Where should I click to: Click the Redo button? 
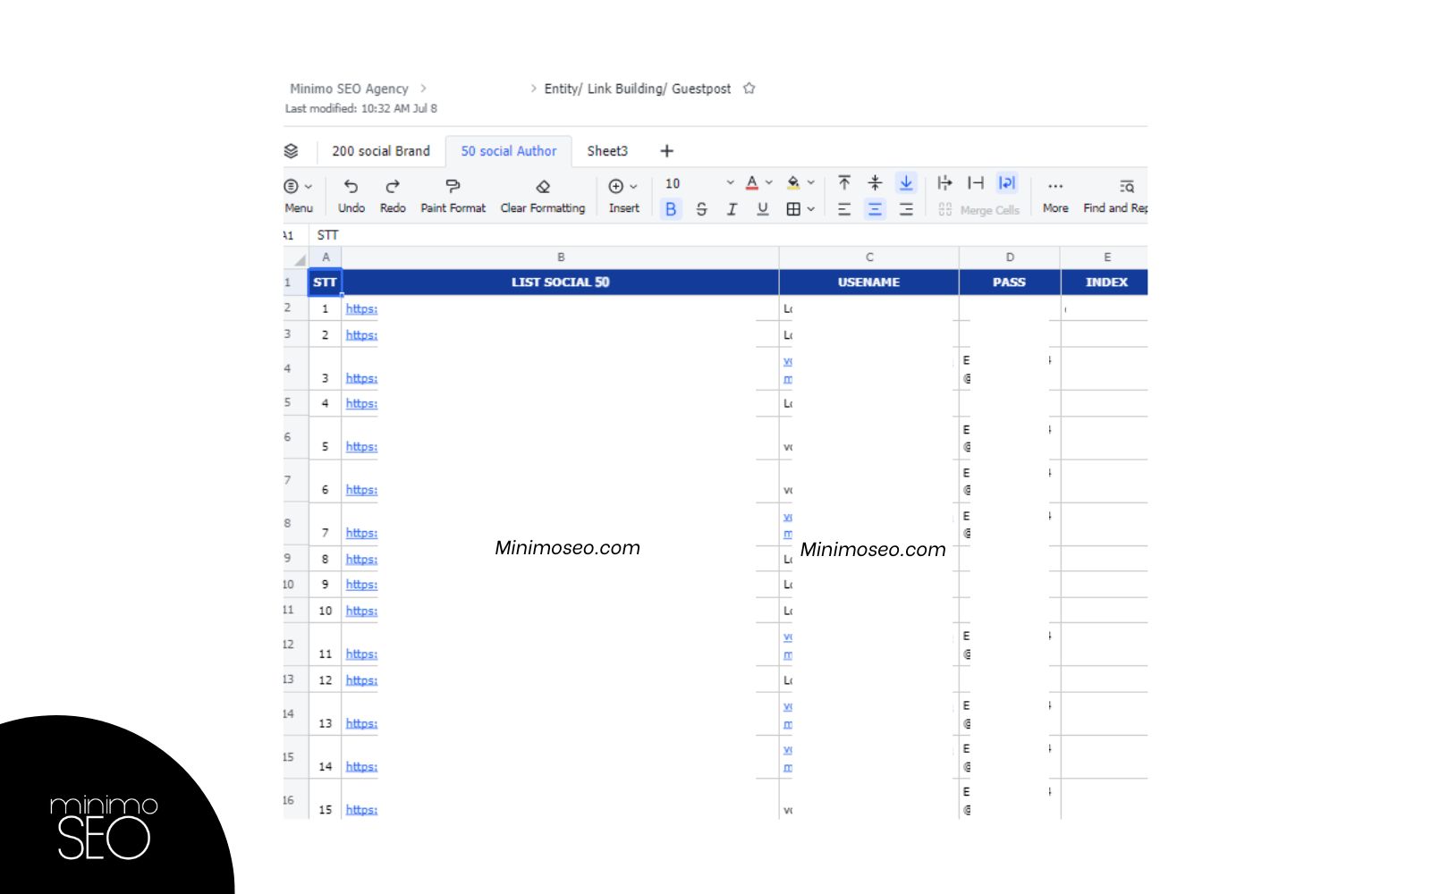393,196
